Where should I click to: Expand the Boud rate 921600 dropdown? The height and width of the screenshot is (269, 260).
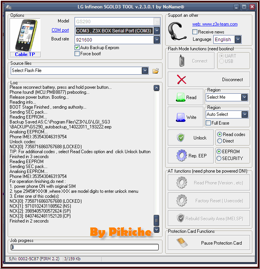tap(157, 40)
